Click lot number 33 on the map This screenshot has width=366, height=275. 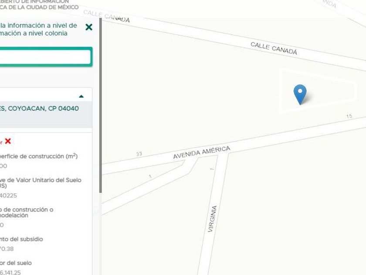[139, 154]
